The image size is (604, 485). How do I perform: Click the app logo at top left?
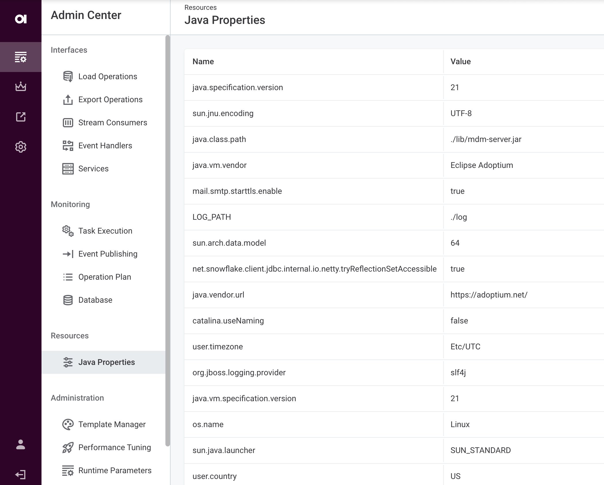[20, 19]
